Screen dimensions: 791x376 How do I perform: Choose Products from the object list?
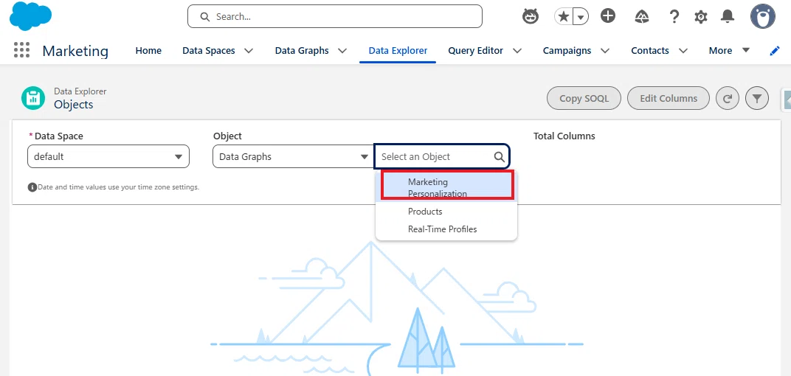point(446,211)
